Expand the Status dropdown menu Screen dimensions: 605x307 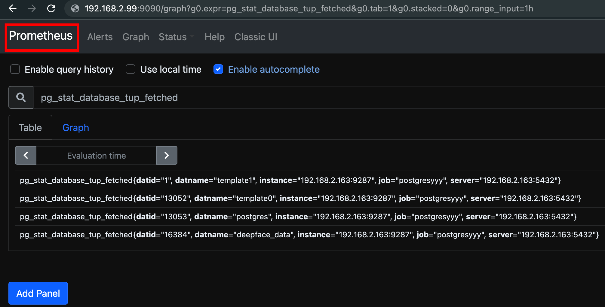pyautogui.click(x=177, y=37)
